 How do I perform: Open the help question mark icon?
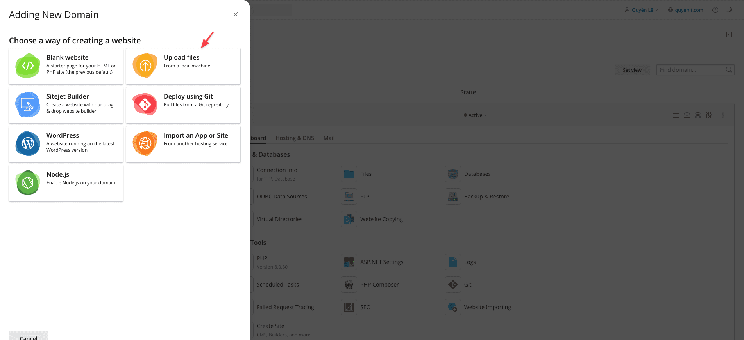click(x=715, y=10)
